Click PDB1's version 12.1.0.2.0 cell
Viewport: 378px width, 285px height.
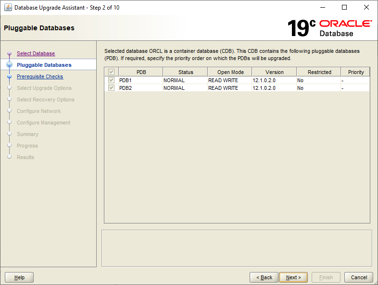pos(274,80)
